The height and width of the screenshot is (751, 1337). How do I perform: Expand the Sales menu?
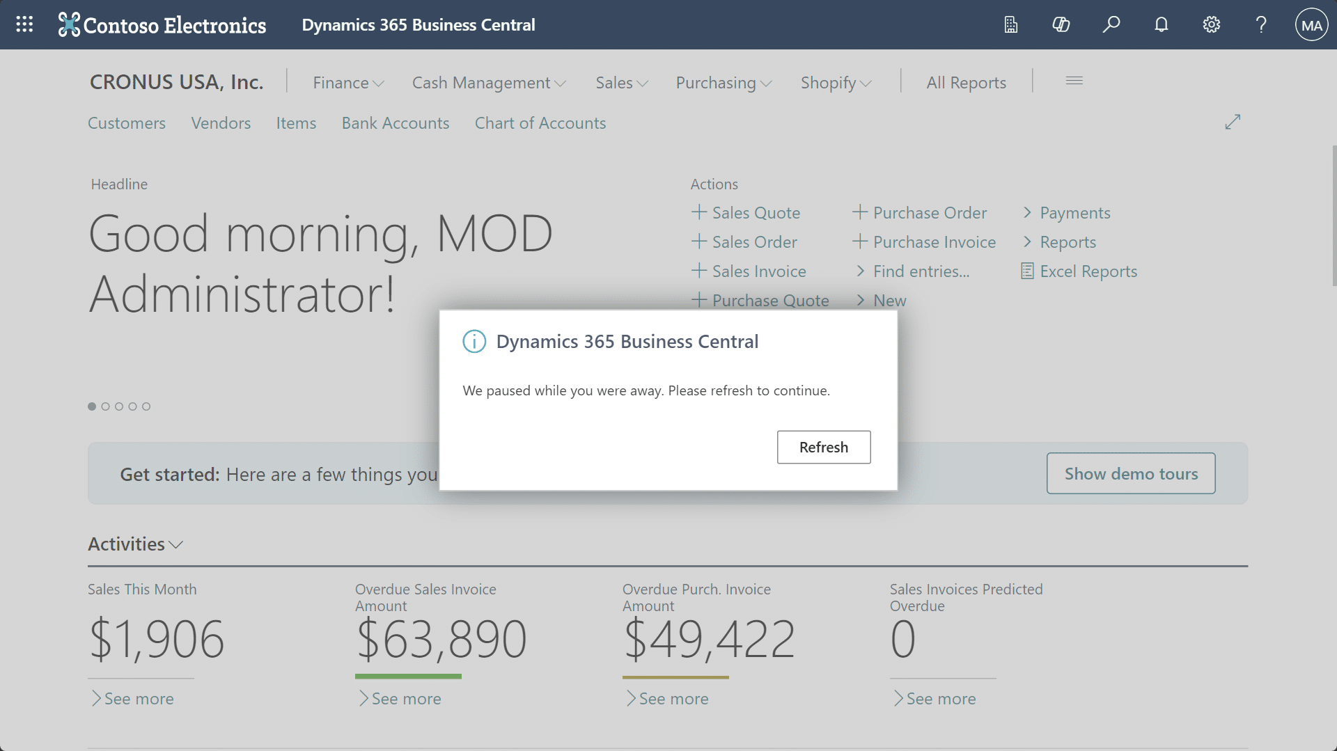[622, 83]
